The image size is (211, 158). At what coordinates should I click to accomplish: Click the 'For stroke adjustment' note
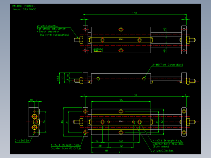pos(52,29)
